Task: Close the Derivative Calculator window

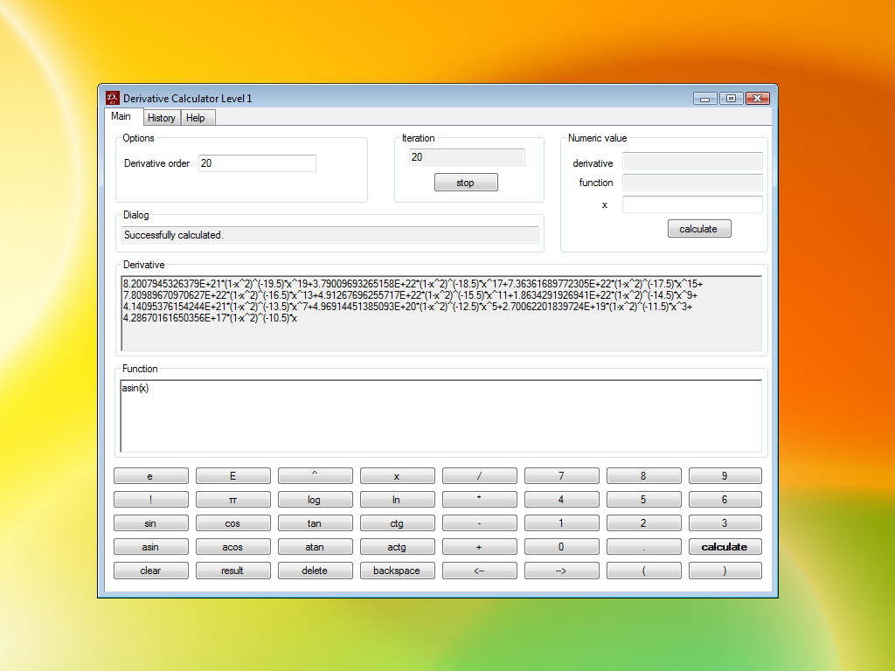Action: (758, 98)
